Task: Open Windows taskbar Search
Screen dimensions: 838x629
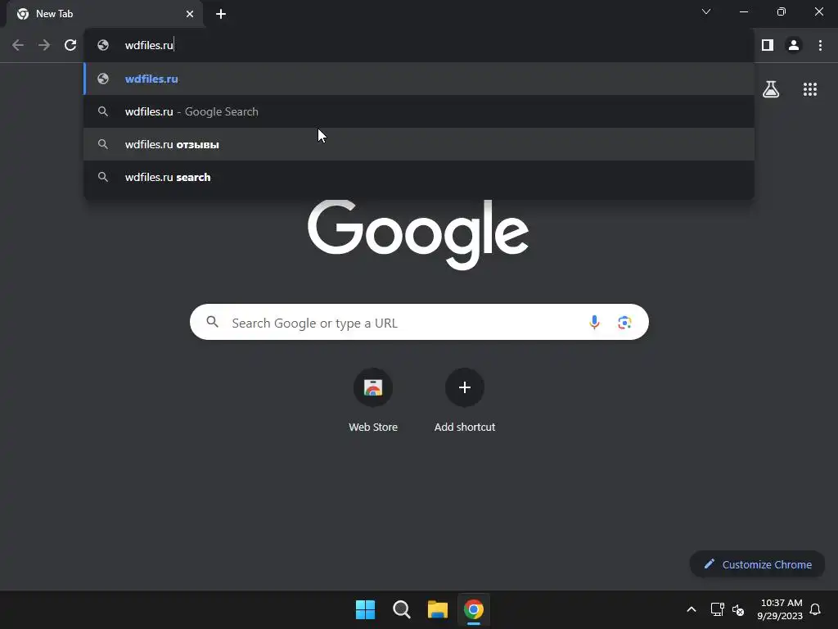Action: (x=401, y=609)
